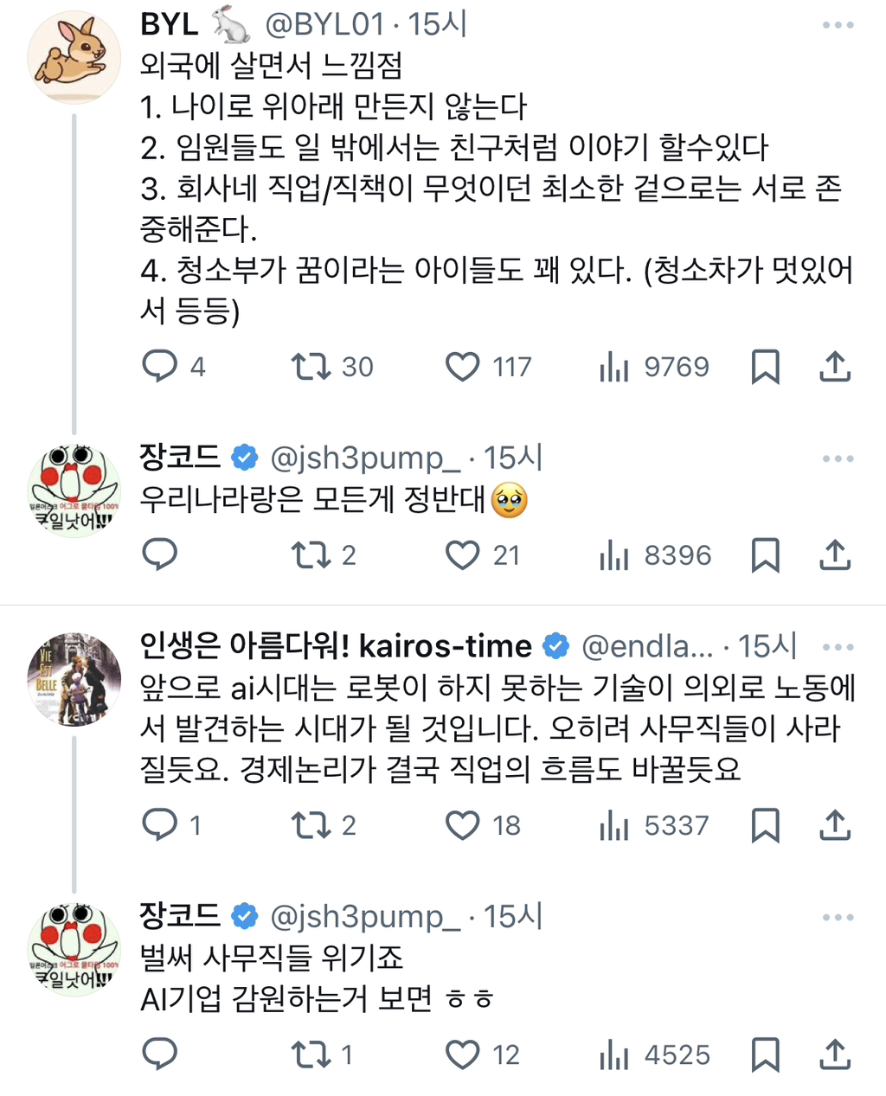
Task: Bookmark BYL's tweet
Action: 767,366
